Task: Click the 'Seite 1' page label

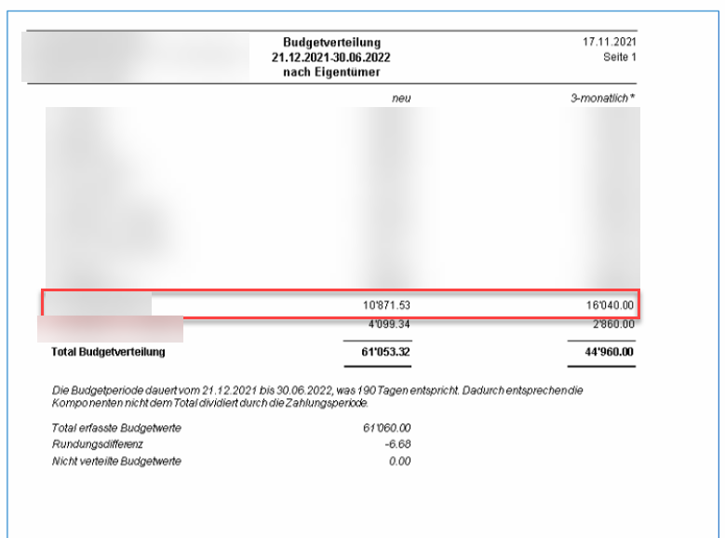Action: (619, 58)
